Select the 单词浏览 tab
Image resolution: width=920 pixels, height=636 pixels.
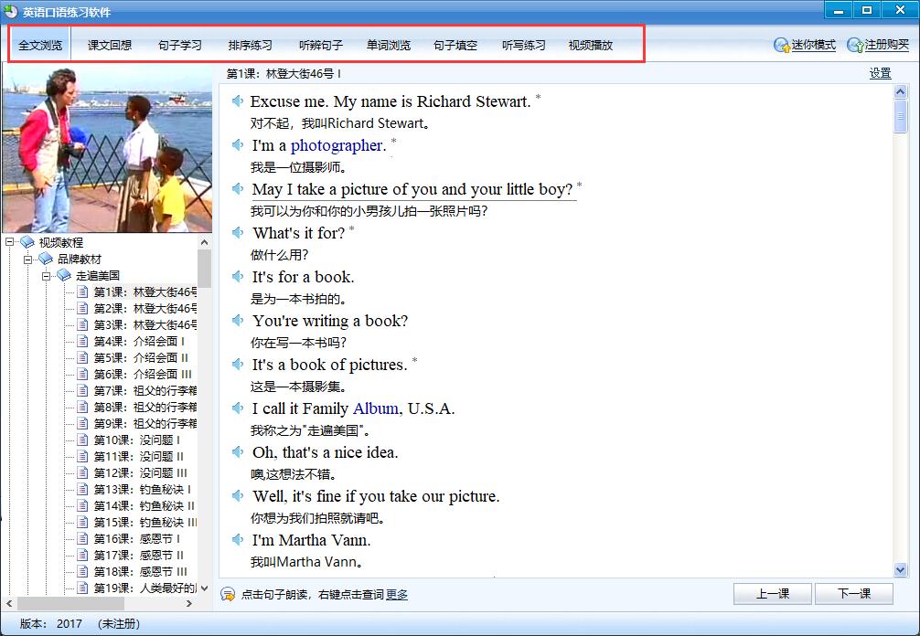tap(389, 45)
